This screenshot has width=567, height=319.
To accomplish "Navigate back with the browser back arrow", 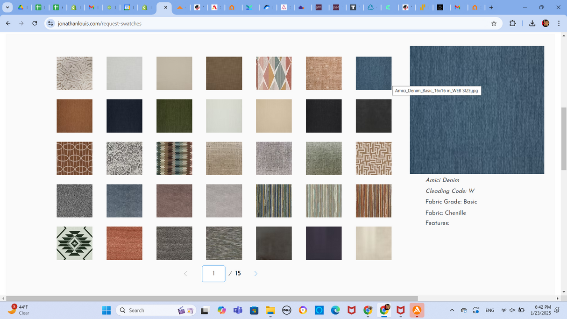I will (x=8, y=23).
